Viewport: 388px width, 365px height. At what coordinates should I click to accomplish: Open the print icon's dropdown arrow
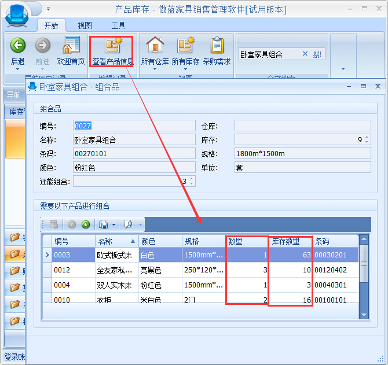click(114, 224)
